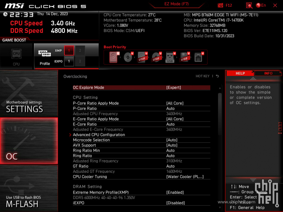Select iEXPO profile 2
The image size is (283, 212).
point(80,61)
